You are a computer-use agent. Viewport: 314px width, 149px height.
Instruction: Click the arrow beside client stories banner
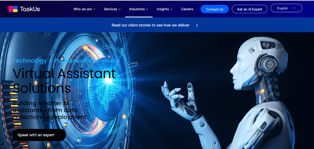point(197,25)
